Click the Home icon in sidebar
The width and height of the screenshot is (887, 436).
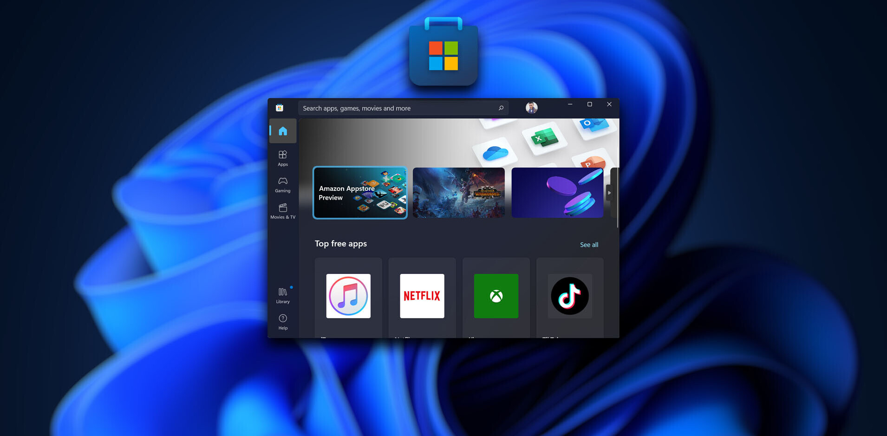(282, 131)
